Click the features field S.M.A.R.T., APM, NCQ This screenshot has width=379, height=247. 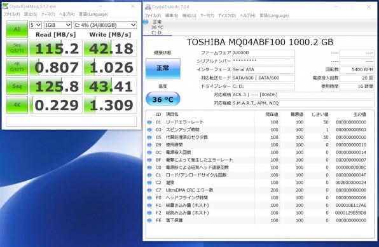click(303, 103)
